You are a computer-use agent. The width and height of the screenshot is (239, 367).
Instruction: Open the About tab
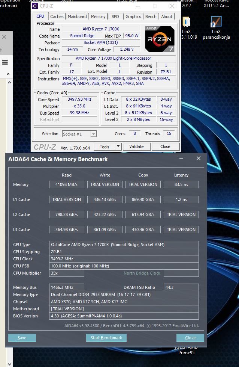(167, 17)
